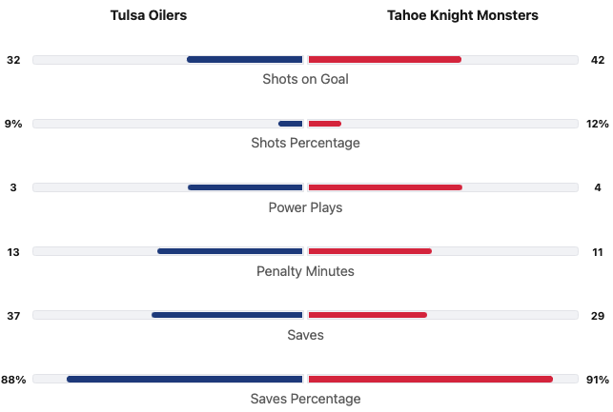Click the blue Saves Percentage bar
Viewport: 613px width, 412px height.
coord(185,379)
